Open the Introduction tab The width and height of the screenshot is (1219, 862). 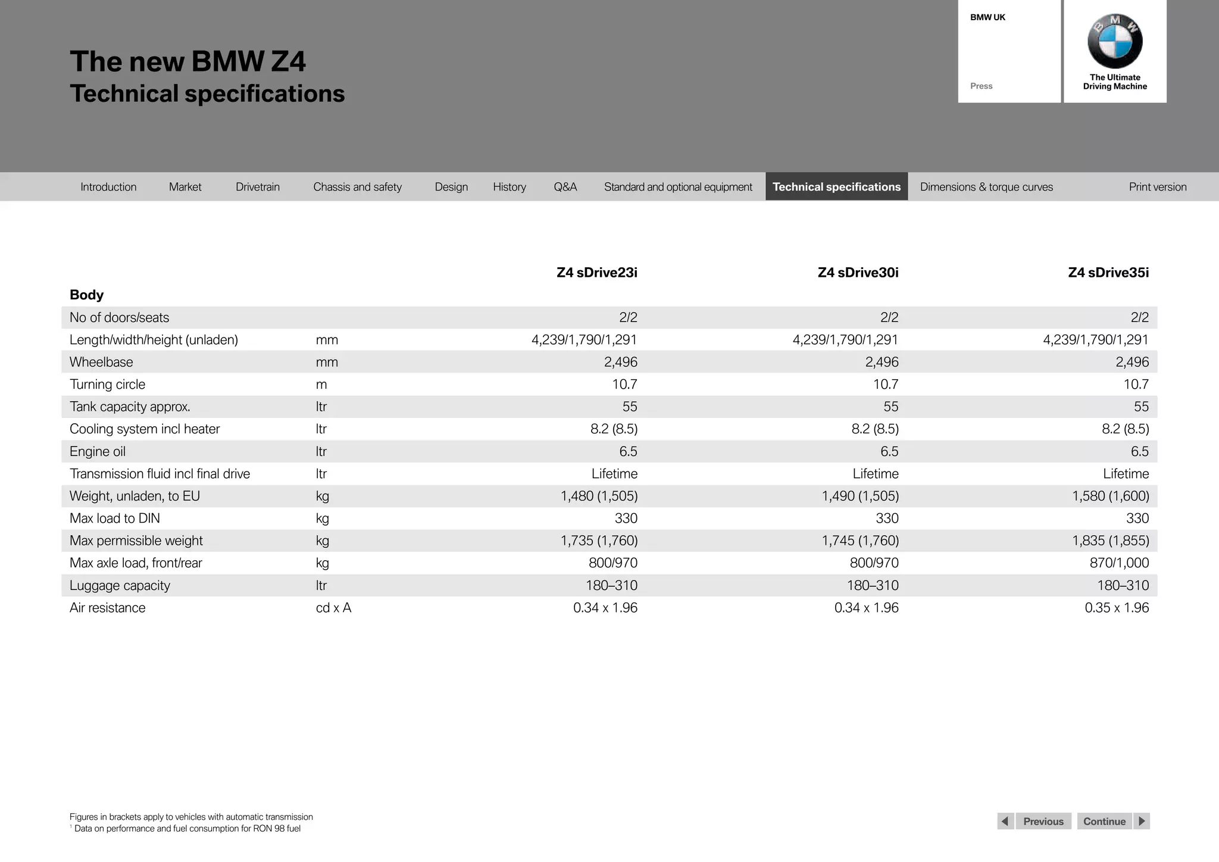pyautogui.click(x=108, y=187)
